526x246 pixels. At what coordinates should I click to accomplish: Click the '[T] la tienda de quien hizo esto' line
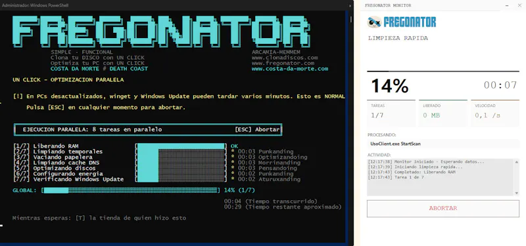130,218
